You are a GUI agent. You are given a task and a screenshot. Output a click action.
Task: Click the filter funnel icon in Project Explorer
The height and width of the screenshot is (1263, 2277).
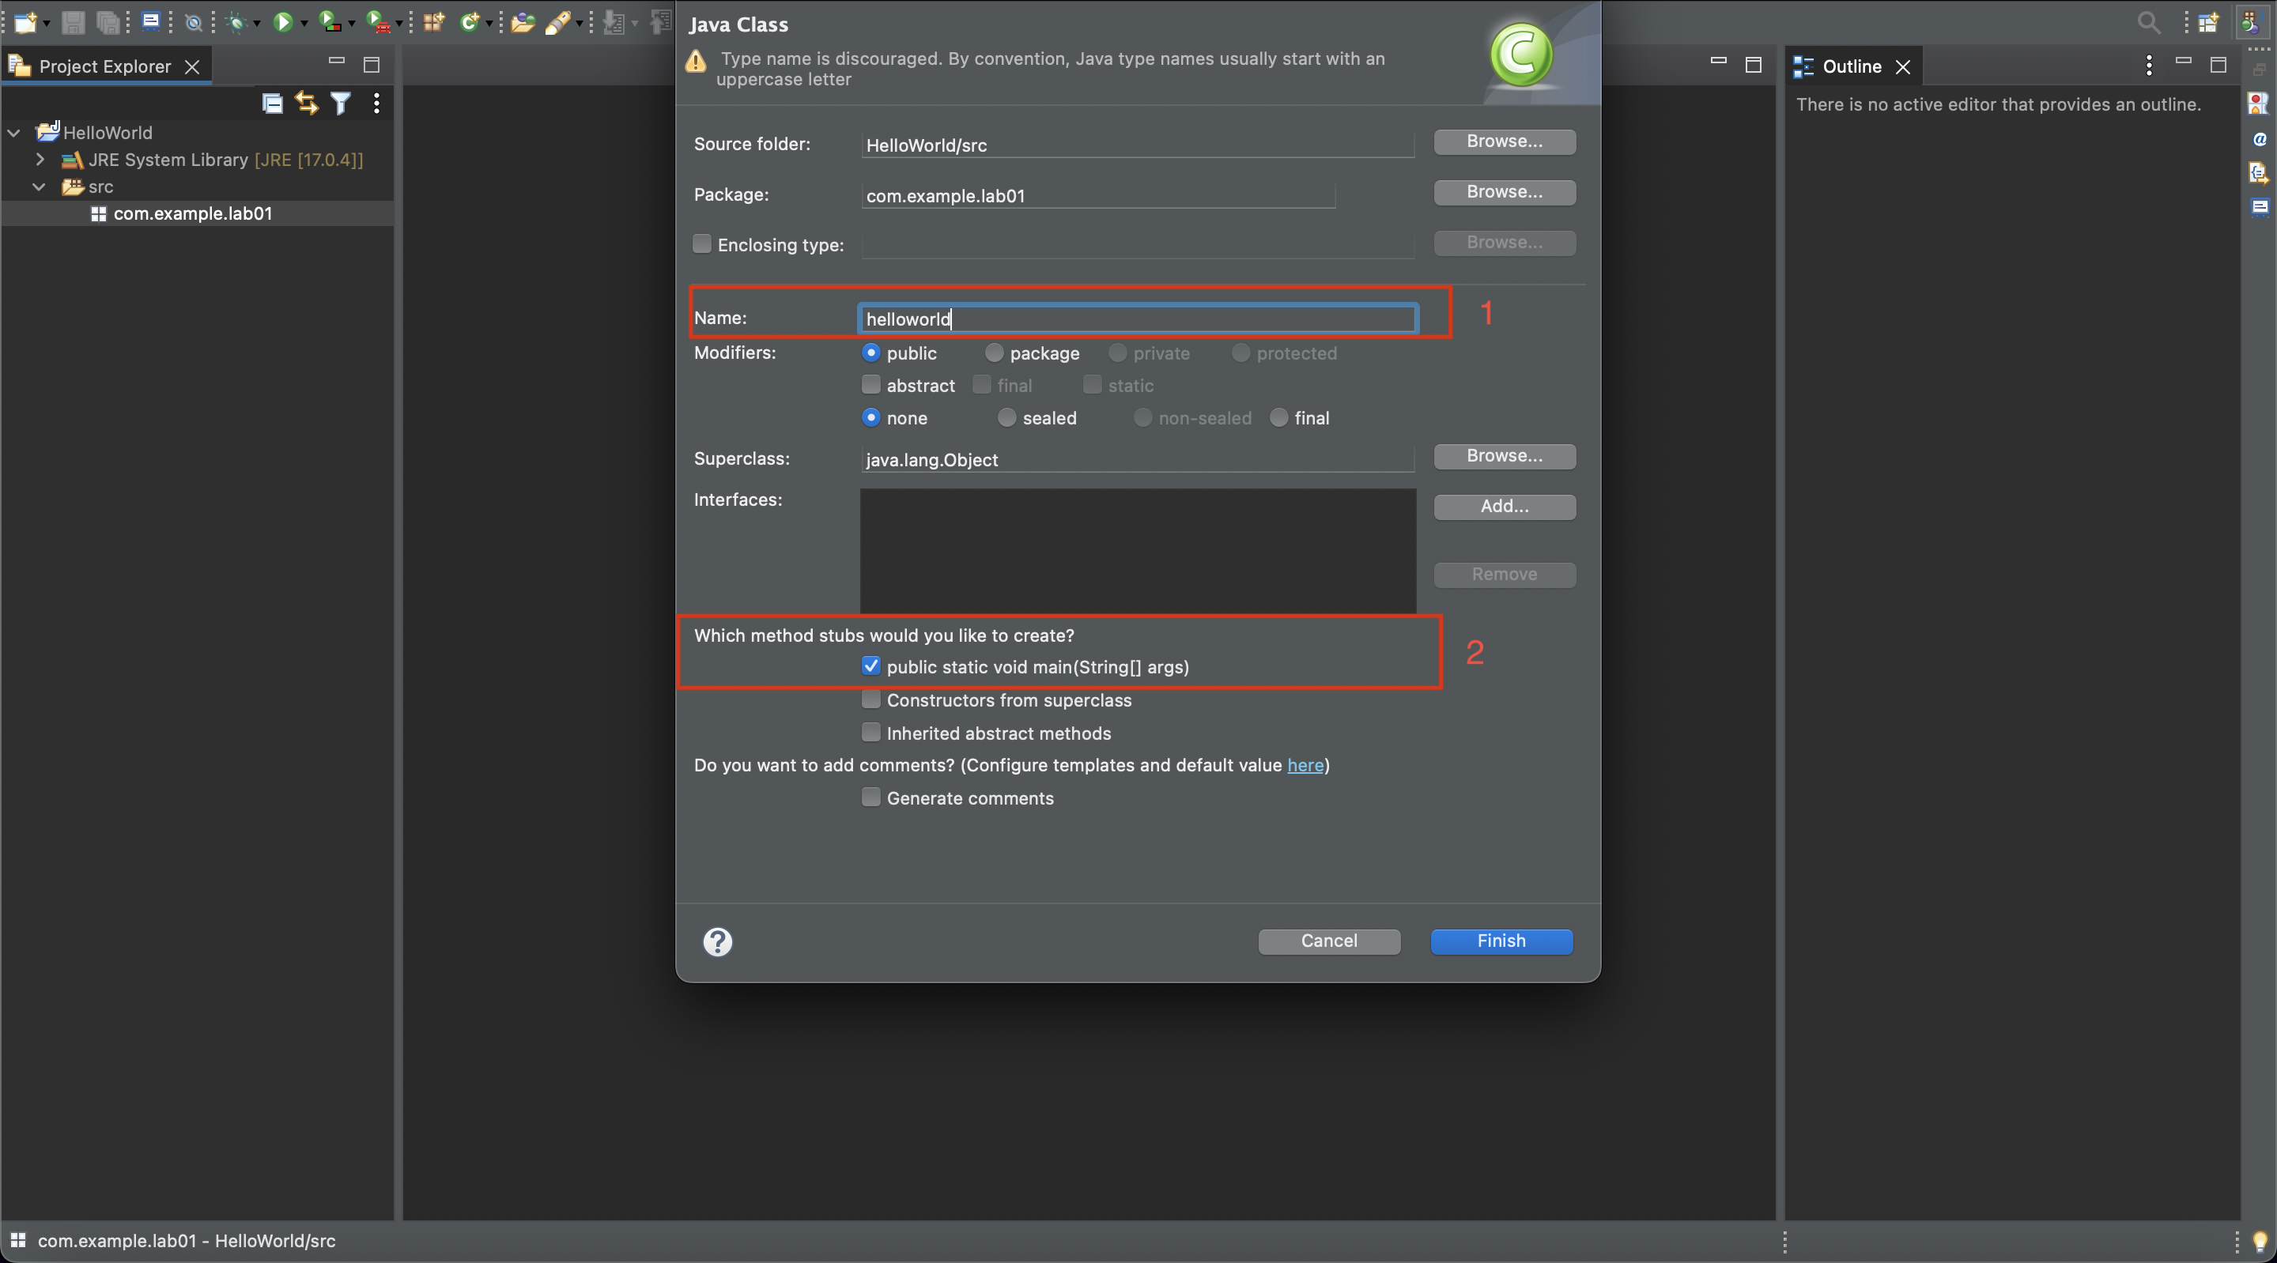(x=340, y=104)
